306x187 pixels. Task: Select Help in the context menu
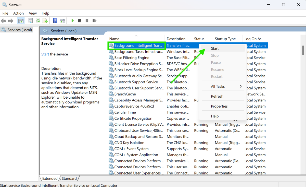(223, 116)
